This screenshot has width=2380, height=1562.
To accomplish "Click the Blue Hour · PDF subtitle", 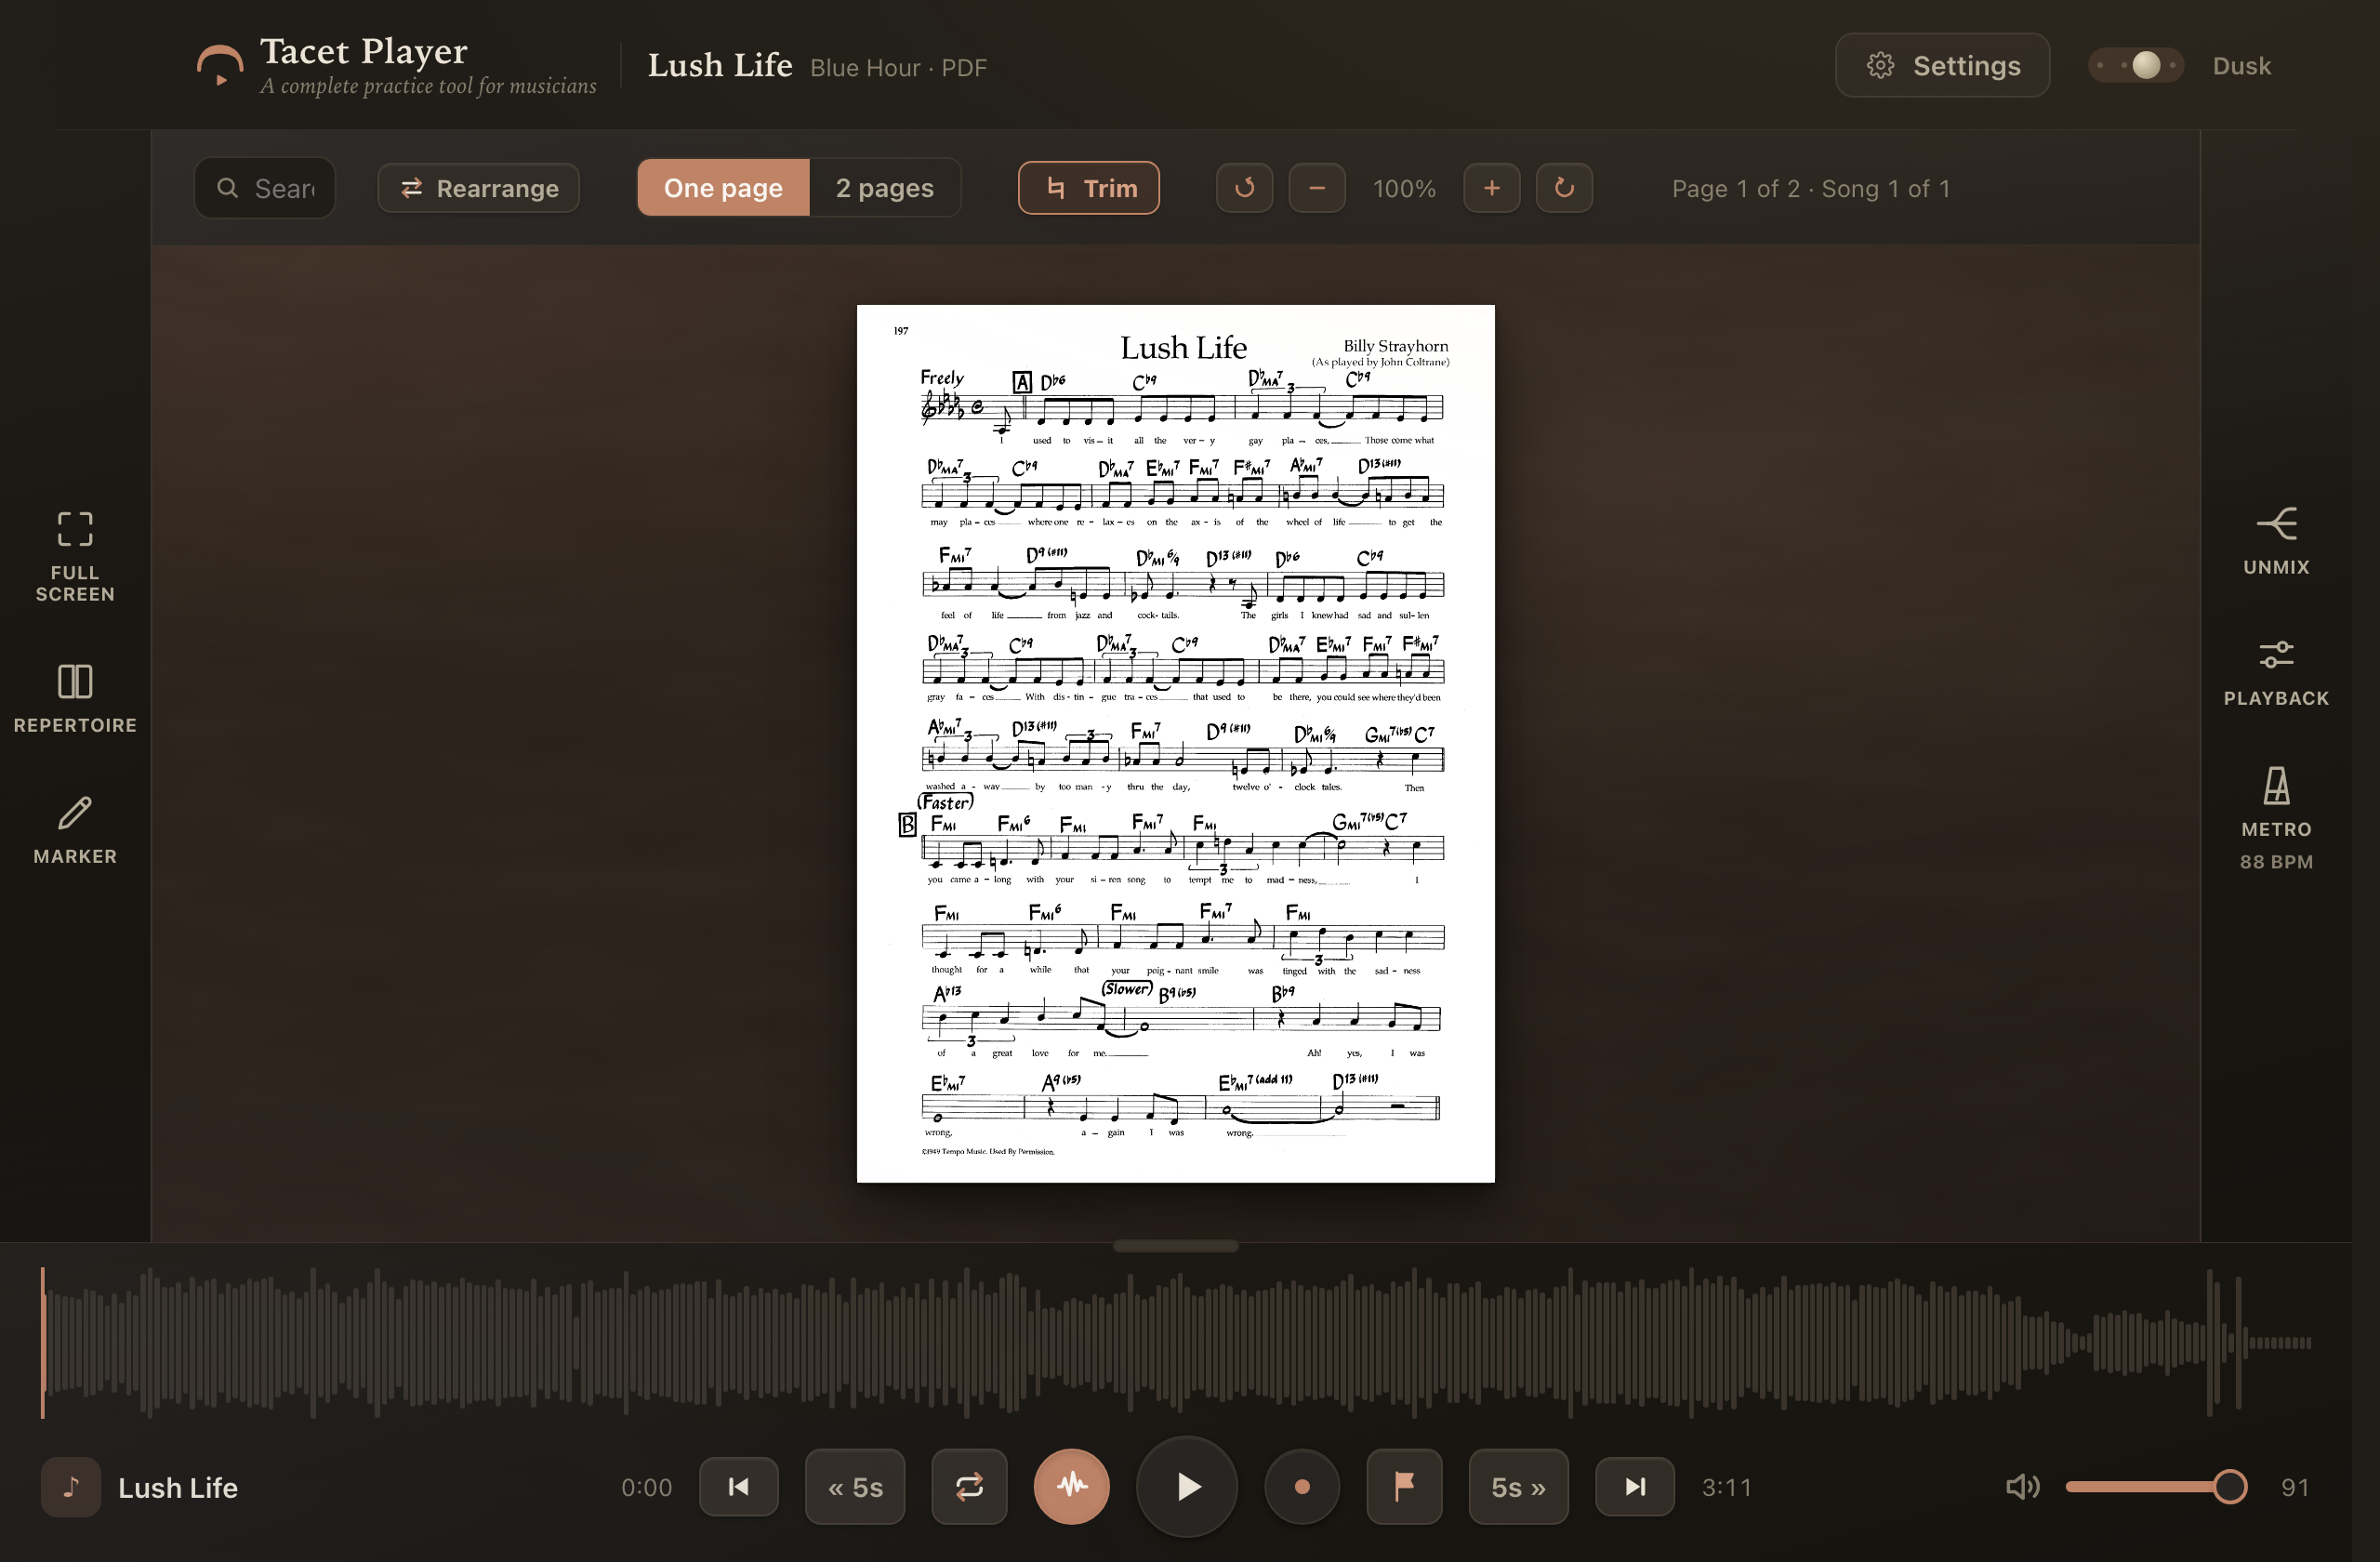I will tap(898, 67).
